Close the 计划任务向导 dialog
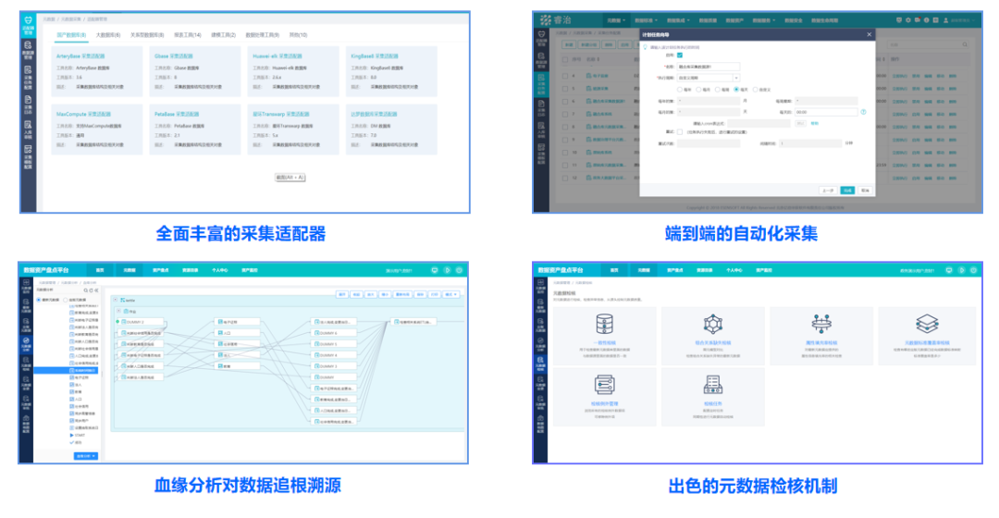This screenshot has width=999, height=518. point(869,34)
